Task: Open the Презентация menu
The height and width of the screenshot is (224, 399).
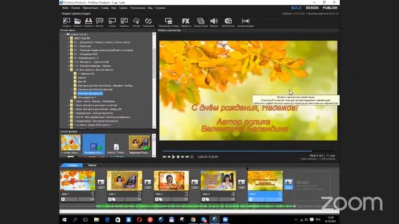Action: pos(90,8)
